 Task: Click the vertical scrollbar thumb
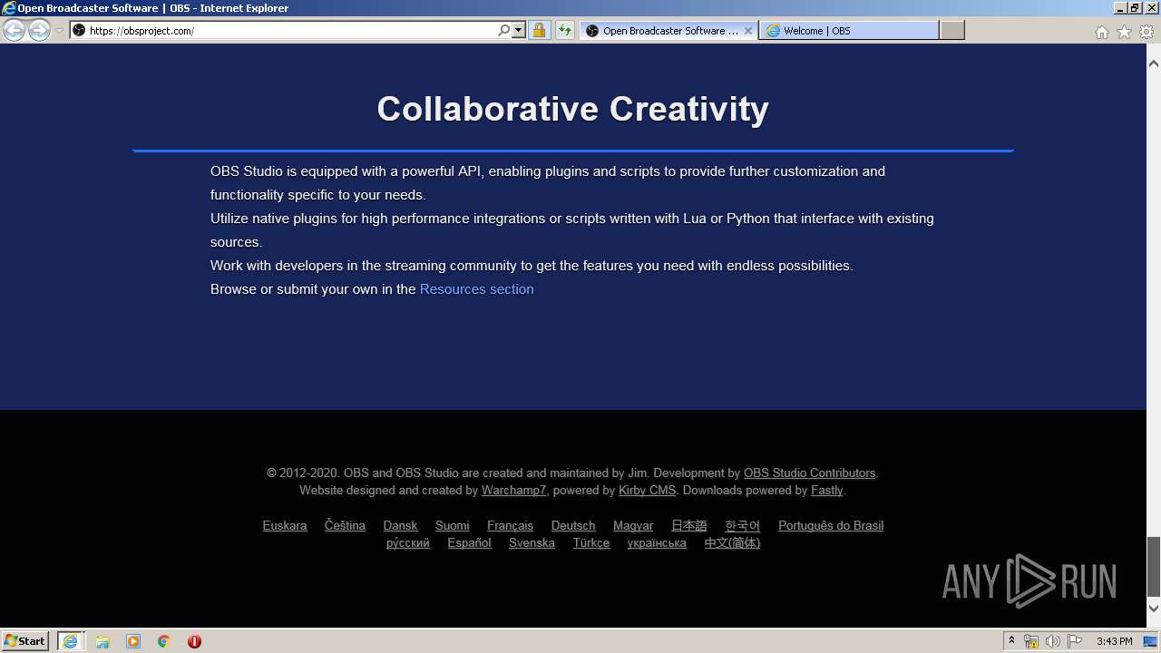tap(1154, 565)
